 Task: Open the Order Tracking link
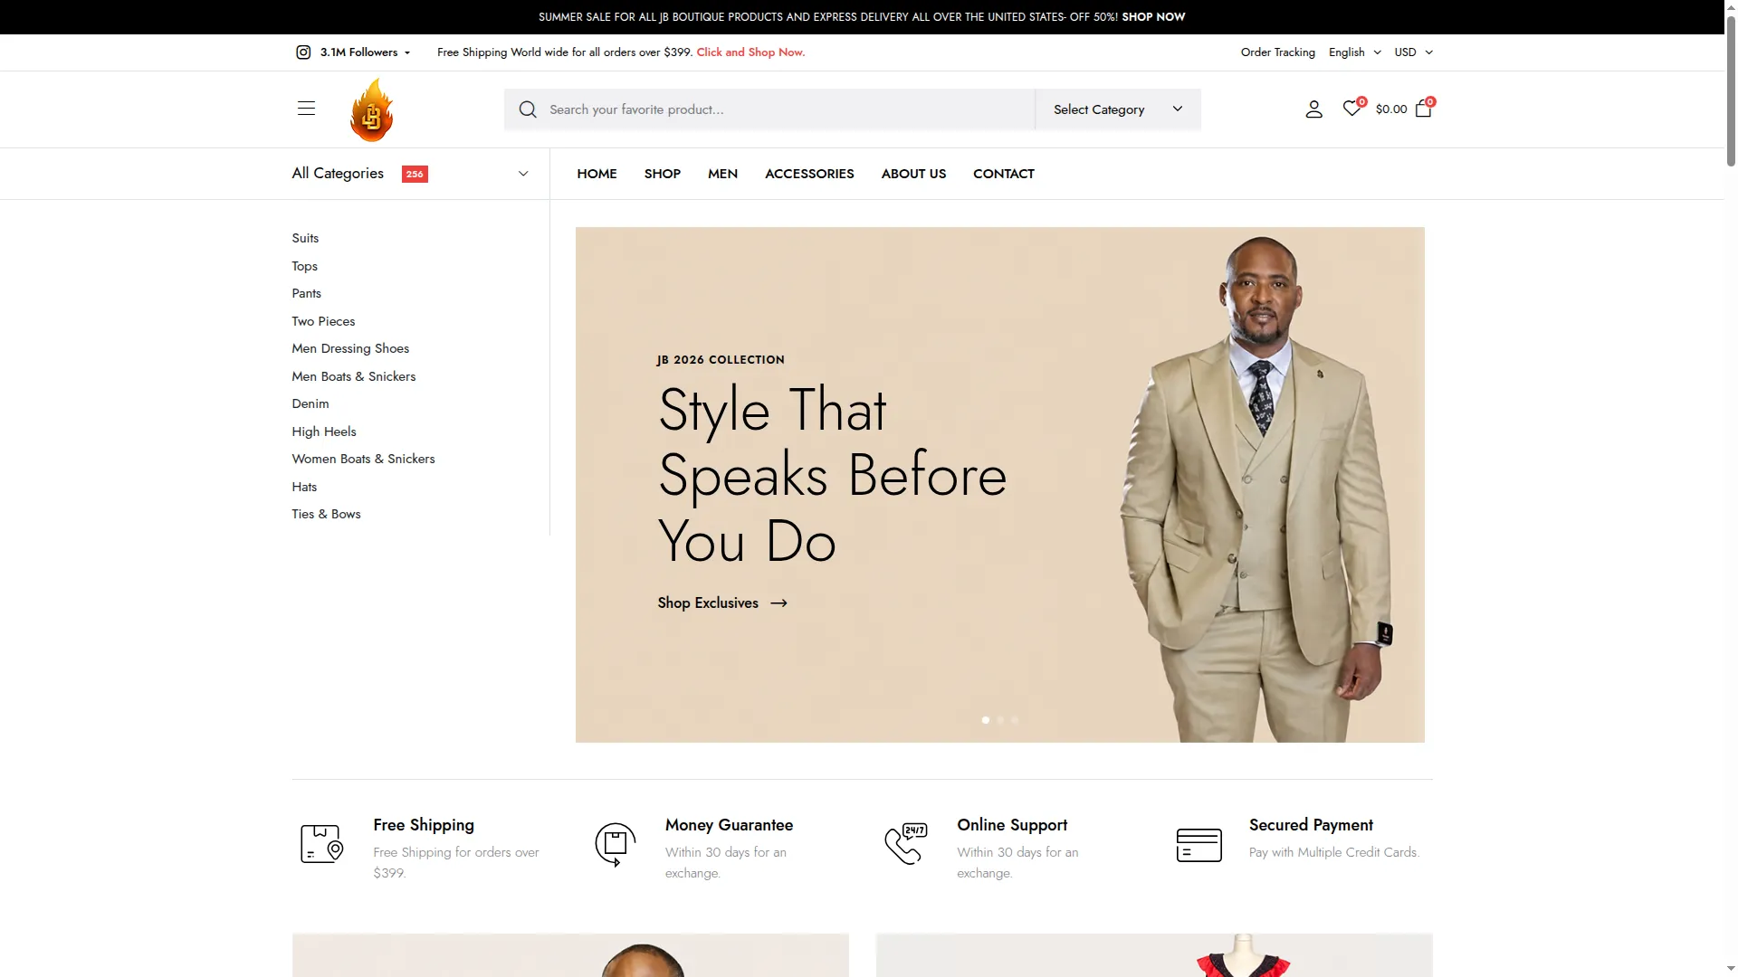[x=1277, y=52]
